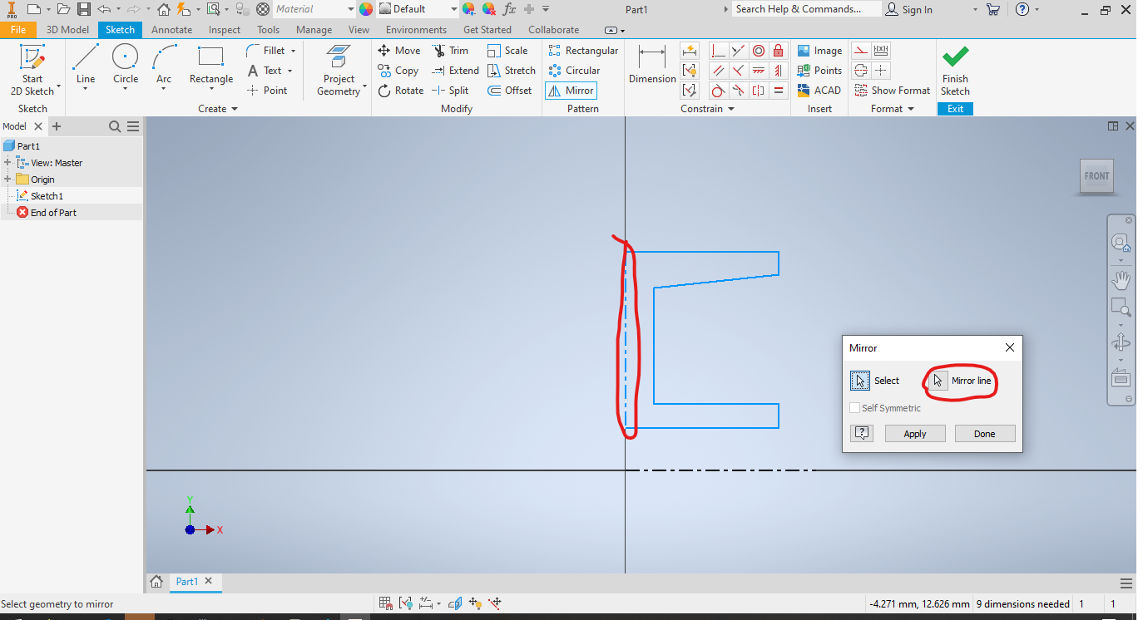Select the Tangent constraint icon
Screen dimensions: 1143x620
click(x=718, y=91)
